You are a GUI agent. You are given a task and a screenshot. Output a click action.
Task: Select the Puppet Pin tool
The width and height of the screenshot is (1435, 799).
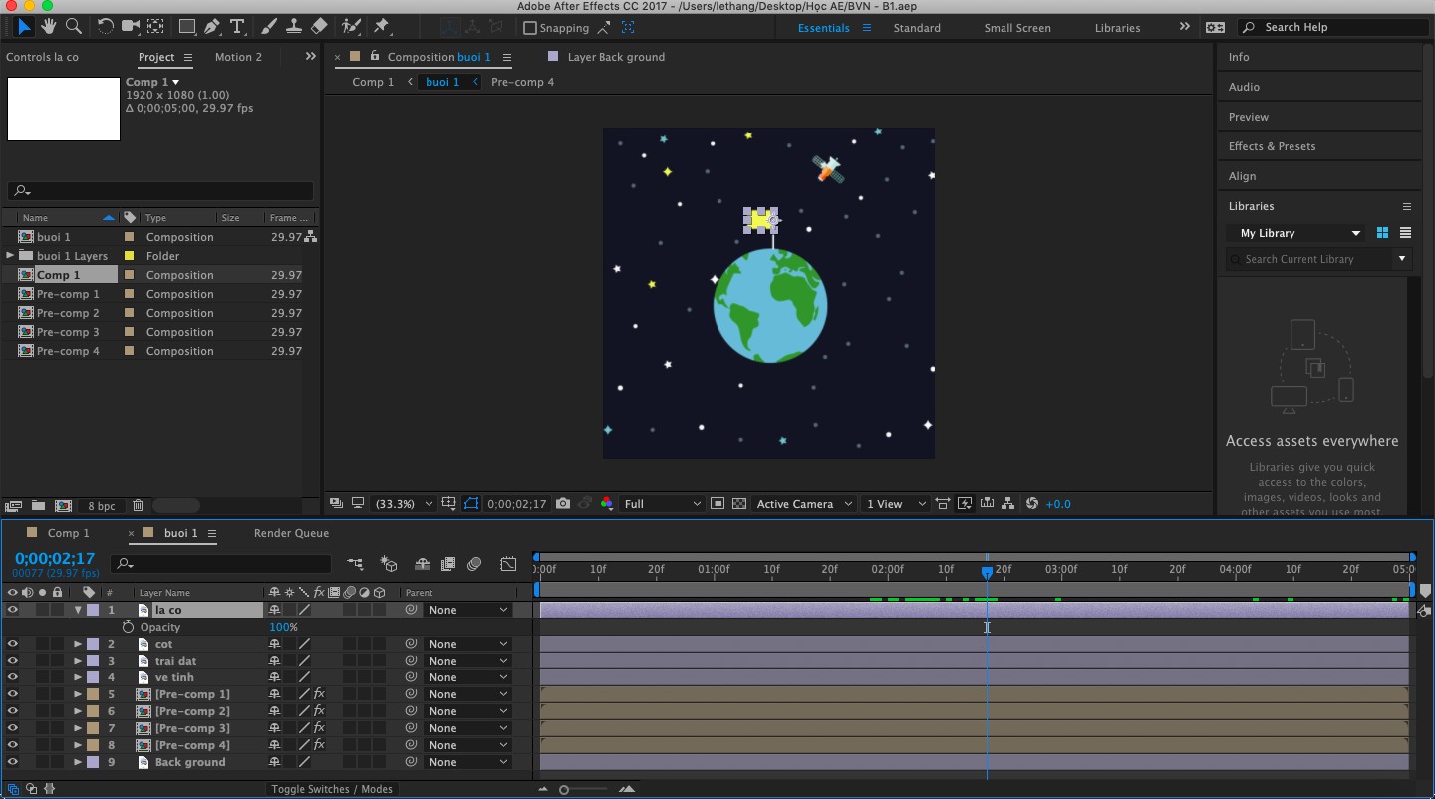click(x=381, y=27)
